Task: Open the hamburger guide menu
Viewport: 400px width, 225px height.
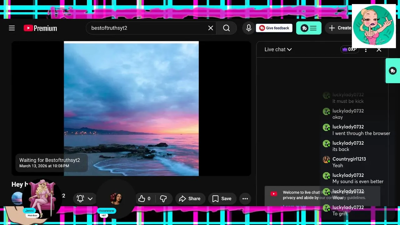Action: click(x=12, y=28)
